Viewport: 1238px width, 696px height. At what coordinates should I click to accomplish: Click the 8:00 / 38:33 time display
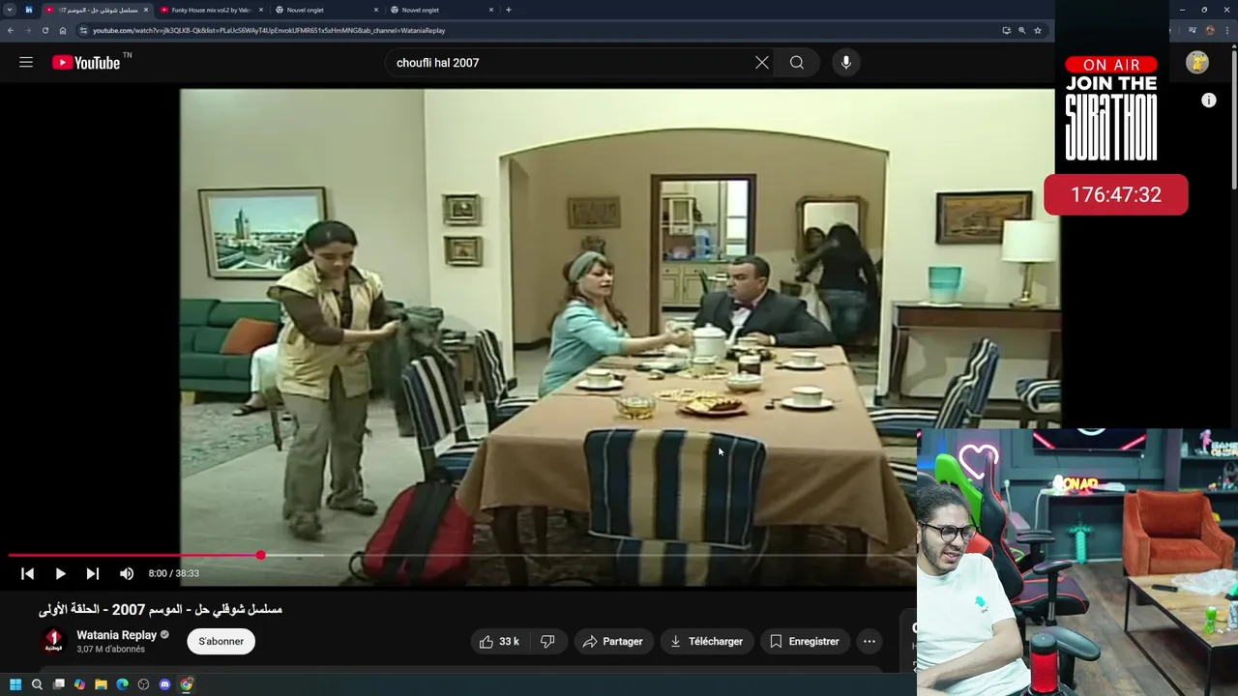click(x=174, y=573)
